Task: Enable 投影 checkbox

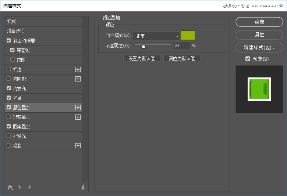Action: (9, 146)
